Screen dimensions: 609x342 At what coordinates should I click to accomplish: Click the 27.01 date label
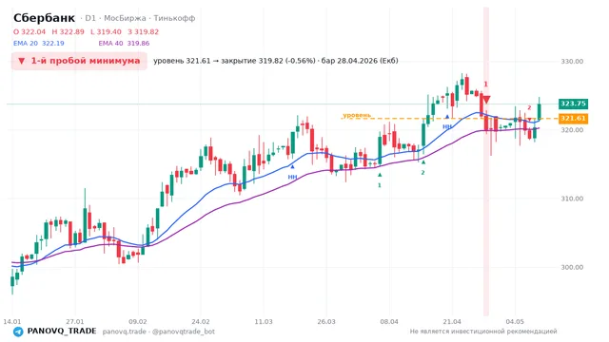[75, 321]
